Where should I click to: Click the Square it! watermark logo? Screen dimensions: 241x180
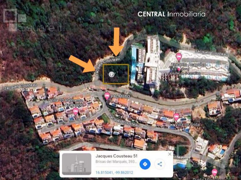34,20
